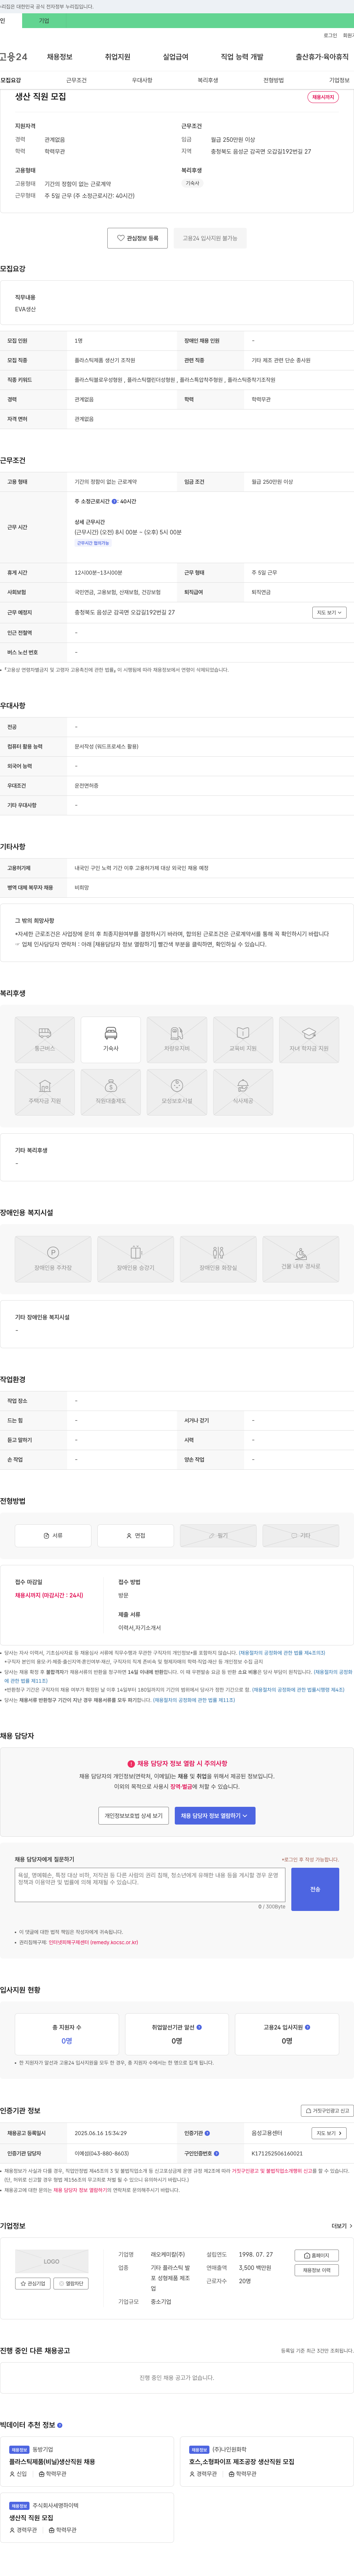Click the 장애인용 주차장 icon
Screen dimensions: 354x2576
pos(53,1258)
